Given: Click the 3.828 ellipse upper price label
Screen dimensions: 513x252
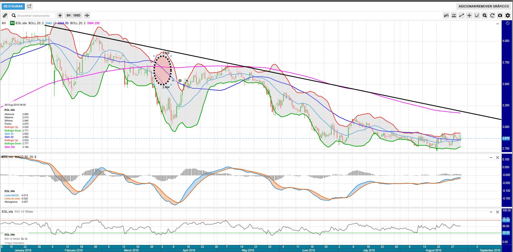Looking at the screenshot, I should (x=166, y=53).
